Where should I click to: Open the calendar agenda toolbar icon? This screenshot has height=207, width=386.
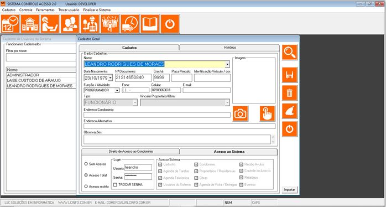(x=11, y=24)
